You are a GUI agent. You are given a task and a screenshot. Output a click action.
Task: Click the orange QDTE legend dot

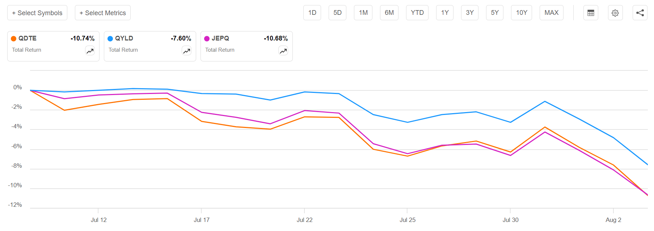14,38
